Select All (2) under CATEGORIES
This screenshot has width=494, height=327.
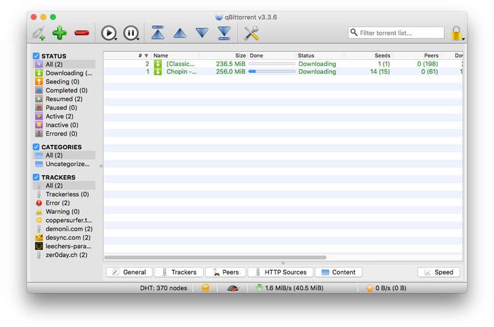(64, 155)
